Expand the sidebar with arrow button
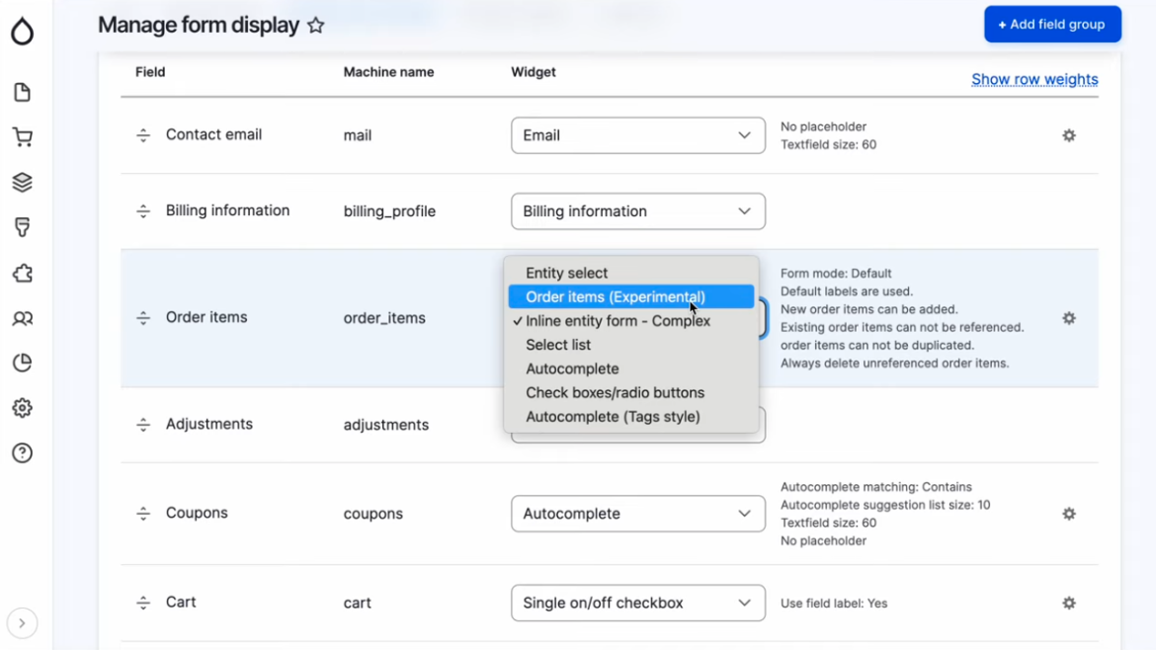The width and height of the screenshot is (1156, 650). (x=22, y=623)
